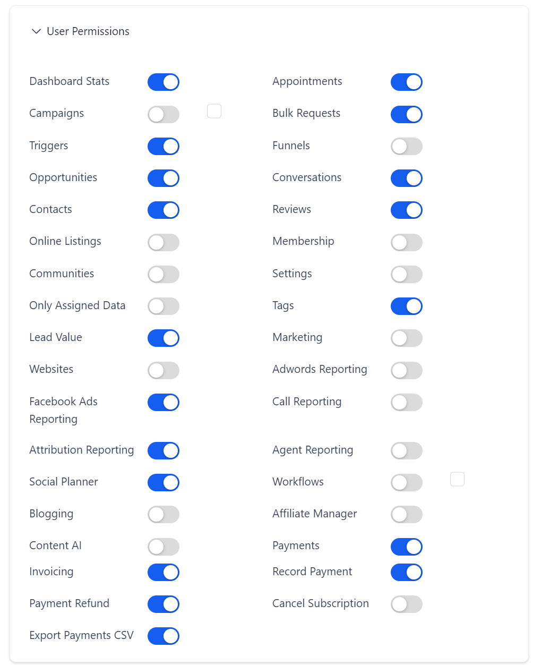Enable the Affiliate Manager toggle
Screen dimensions: 533x665
pyautogui.click(x=407, y=514)
